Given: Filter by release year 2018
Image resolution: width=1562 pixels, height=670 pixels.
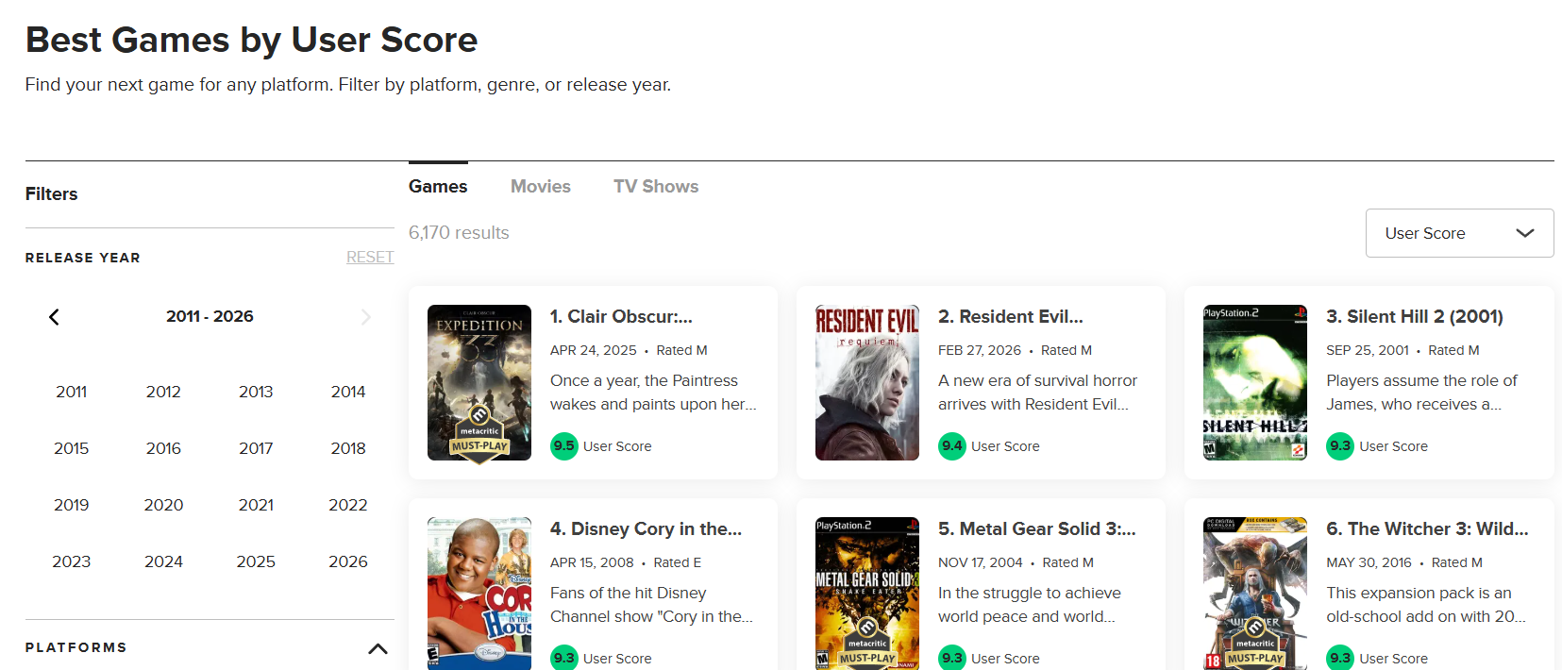Looking at the screenshot, I should click(348, 448).
